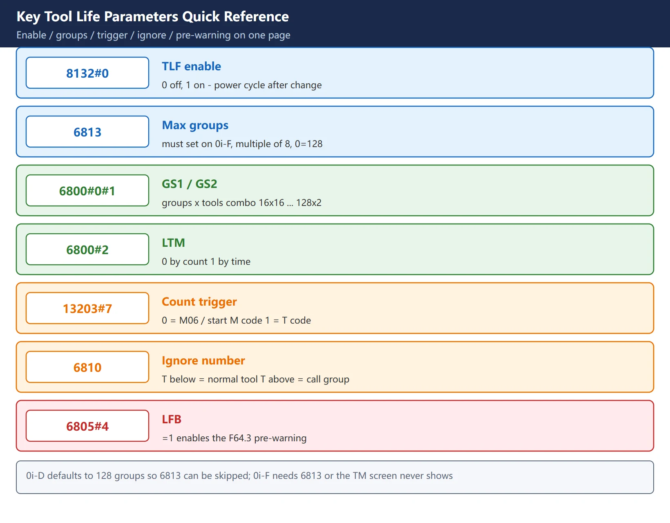The height and width of the screenshot is (523, 670).
Task: Click the 6810 parameter code box
Action: click(x=87, y=367)
